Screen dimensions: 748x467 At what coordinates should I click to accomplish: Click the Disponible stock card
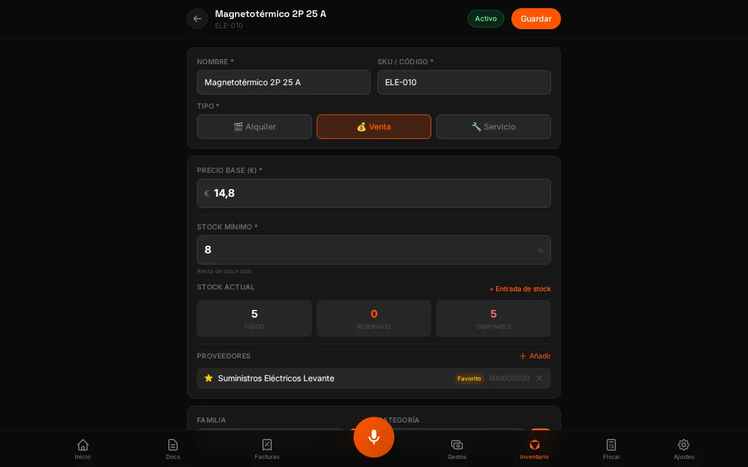[x=493, y=318]
